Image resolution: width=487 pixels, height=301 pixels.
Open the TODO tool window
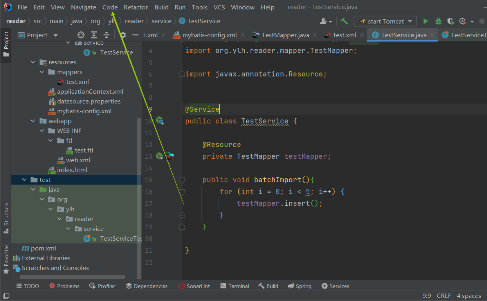coord(27,286)
